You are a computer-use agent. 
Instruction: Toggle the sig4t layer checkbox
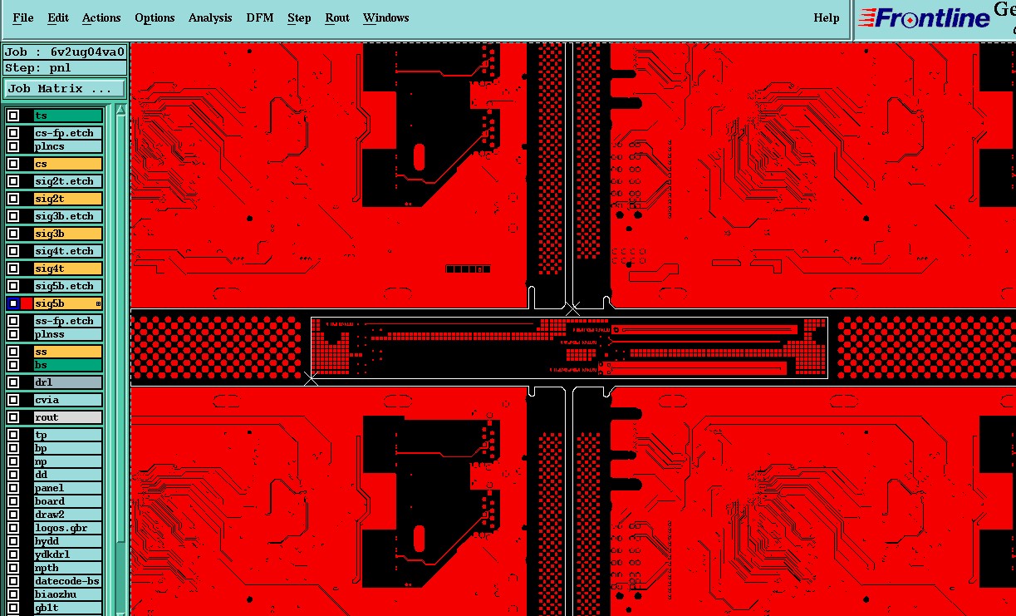pos(13,269)
